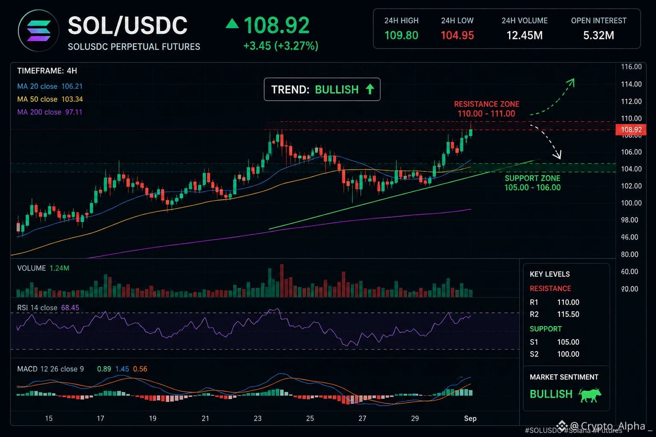
Task: Click the green up triangle beside the header price
Action: (232, 23)
